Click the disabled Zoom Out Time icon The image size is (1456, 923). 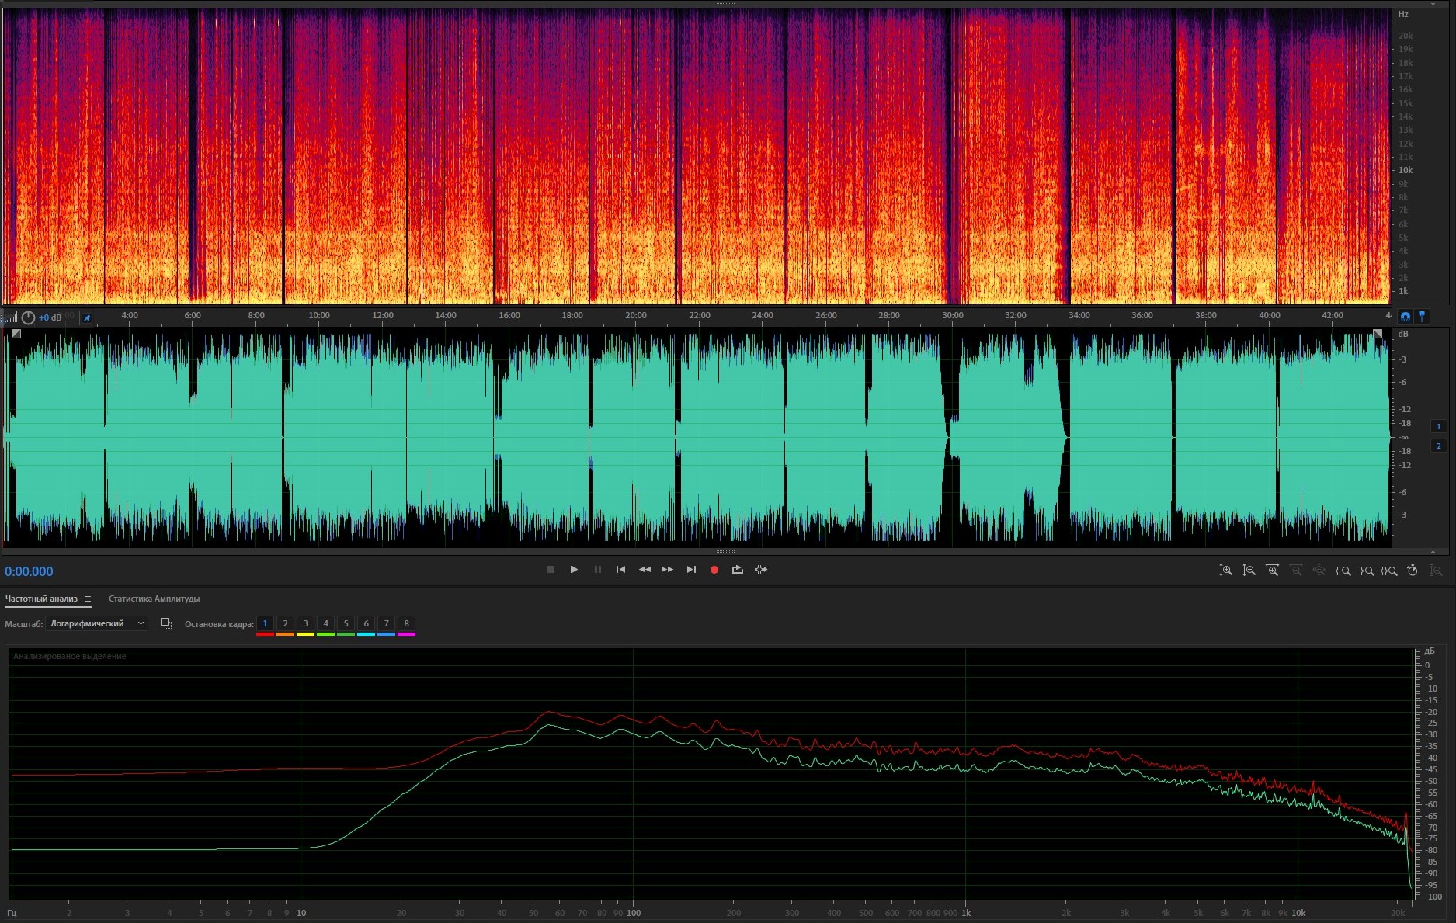(x=1295, y=571)
